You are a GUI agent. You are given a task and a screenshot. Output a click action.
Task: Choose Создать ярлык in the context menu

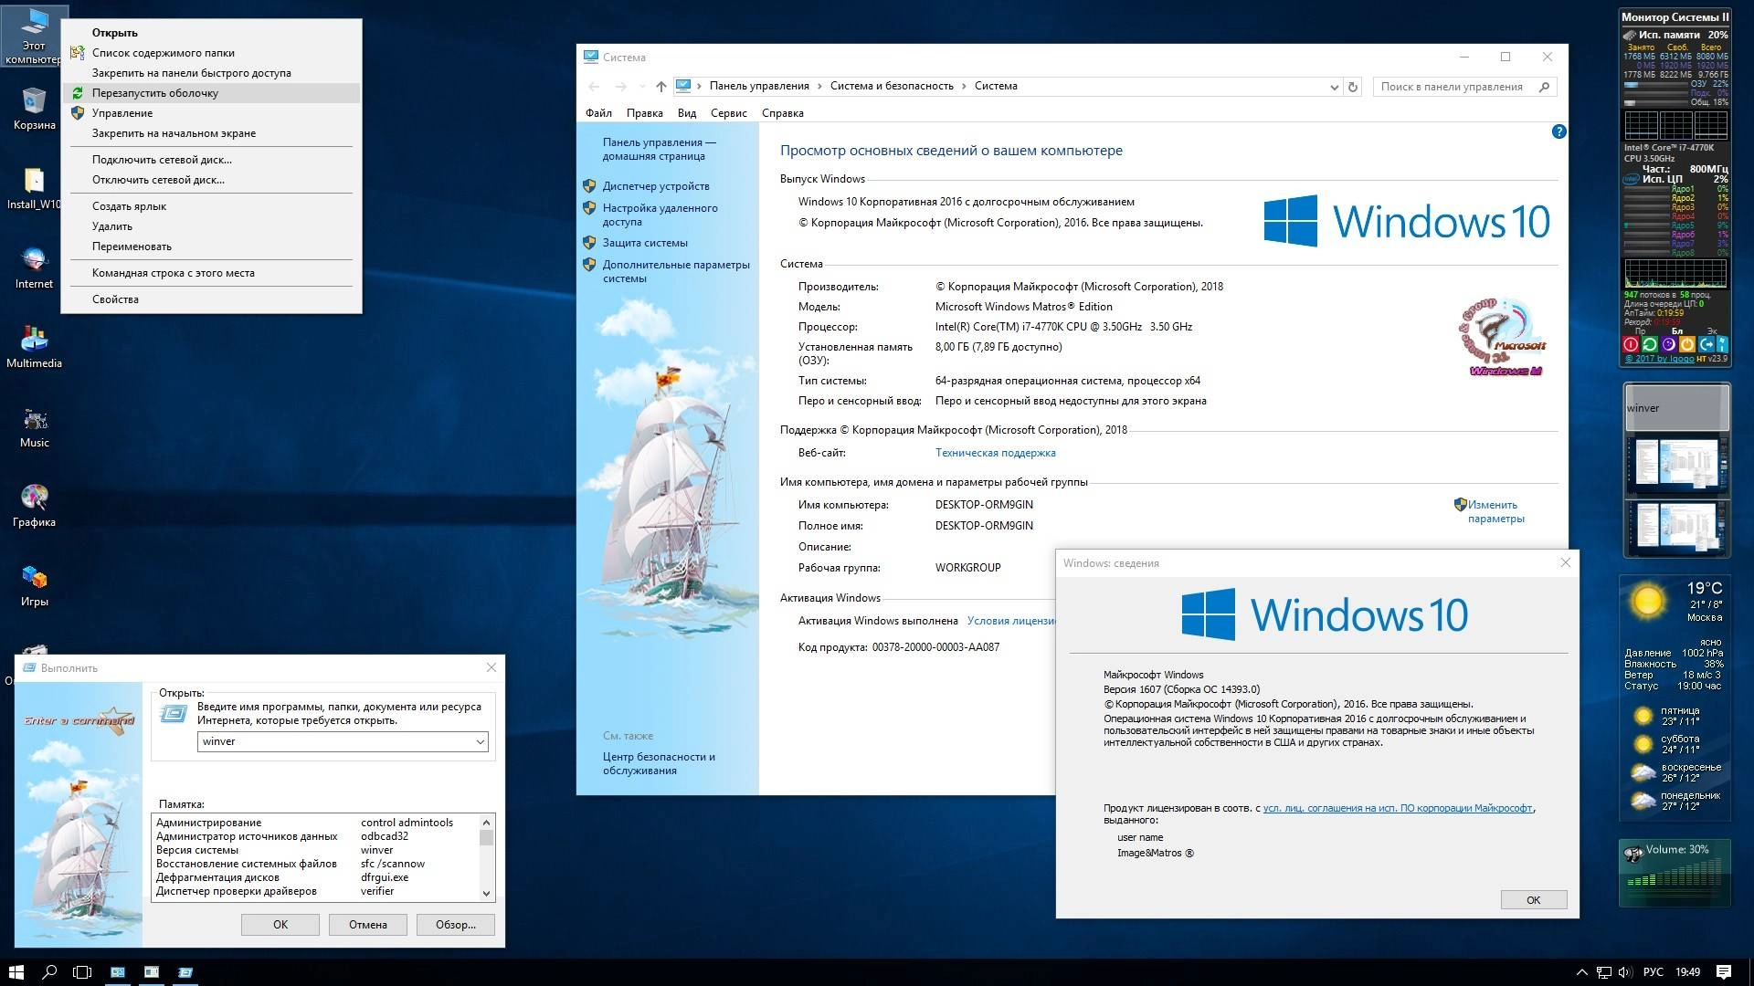click(211, 206)
